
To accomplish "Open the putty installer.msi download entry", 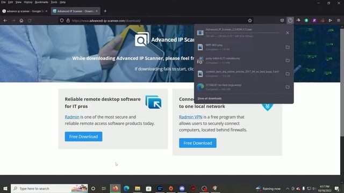I will [x=239, y=61].
